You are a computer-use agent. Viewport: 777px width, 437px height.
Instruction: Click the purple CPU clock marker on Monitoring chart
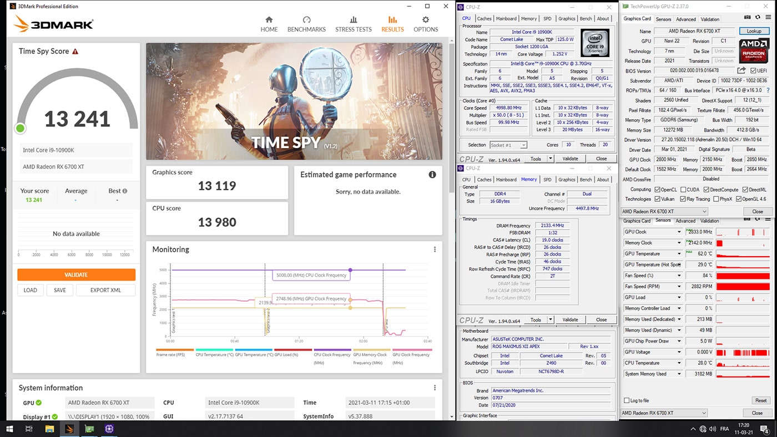(x=350, y=270)
